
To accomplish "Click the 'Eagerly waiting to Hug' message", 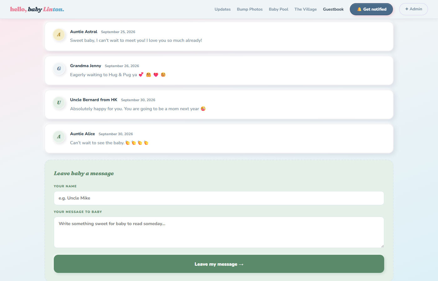I will 118,75.
